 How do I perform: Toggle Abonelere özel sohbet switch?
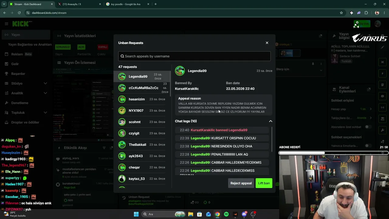point(368,127)
